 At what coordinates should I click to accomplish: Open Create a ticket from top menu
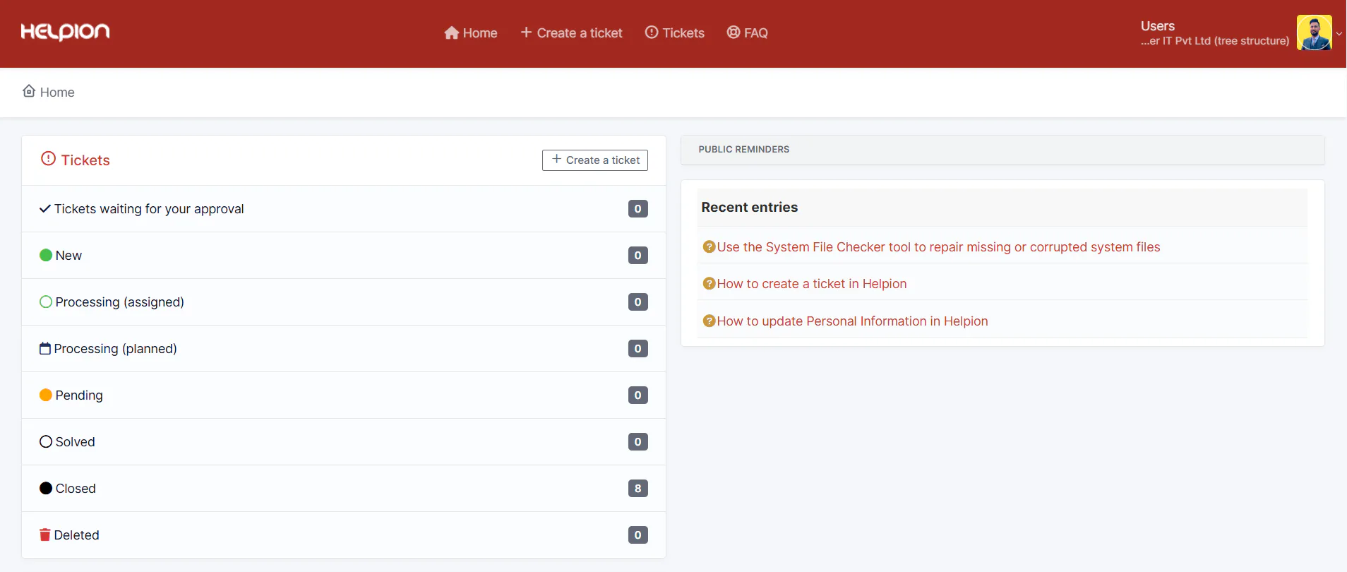coord(571,33)
